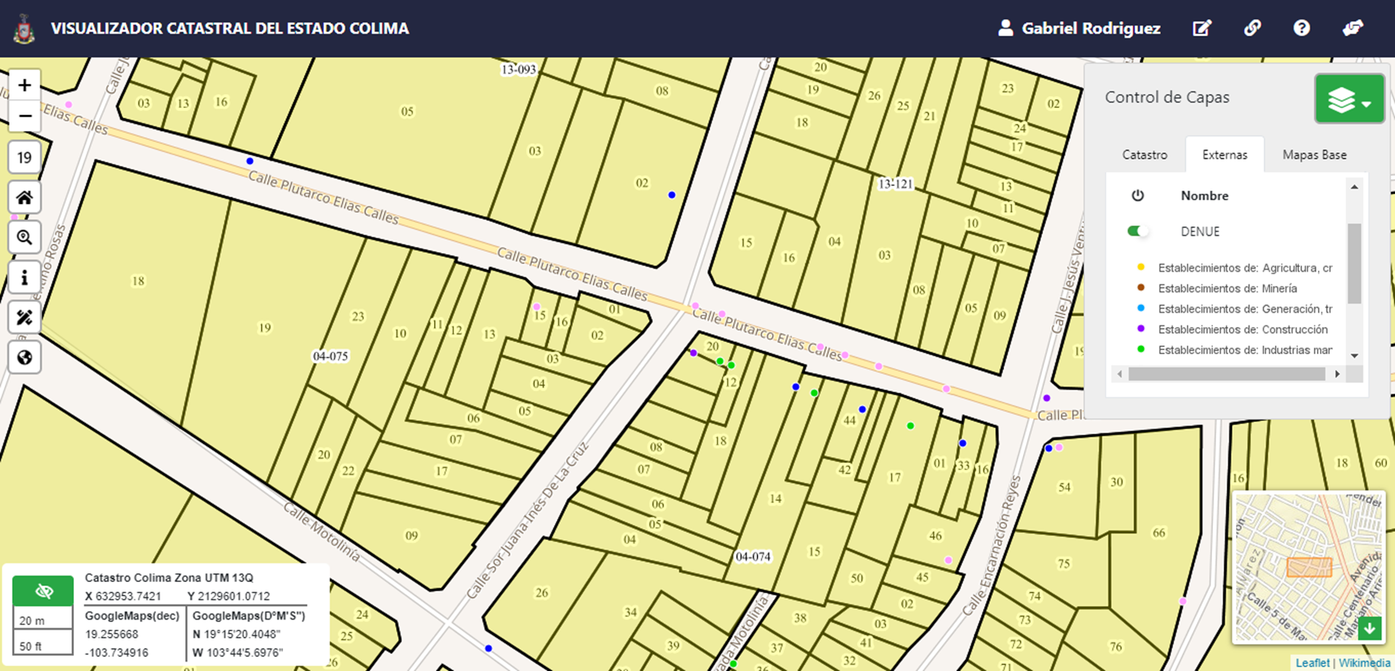Switch to the Catastro tab

(1145, 155)
